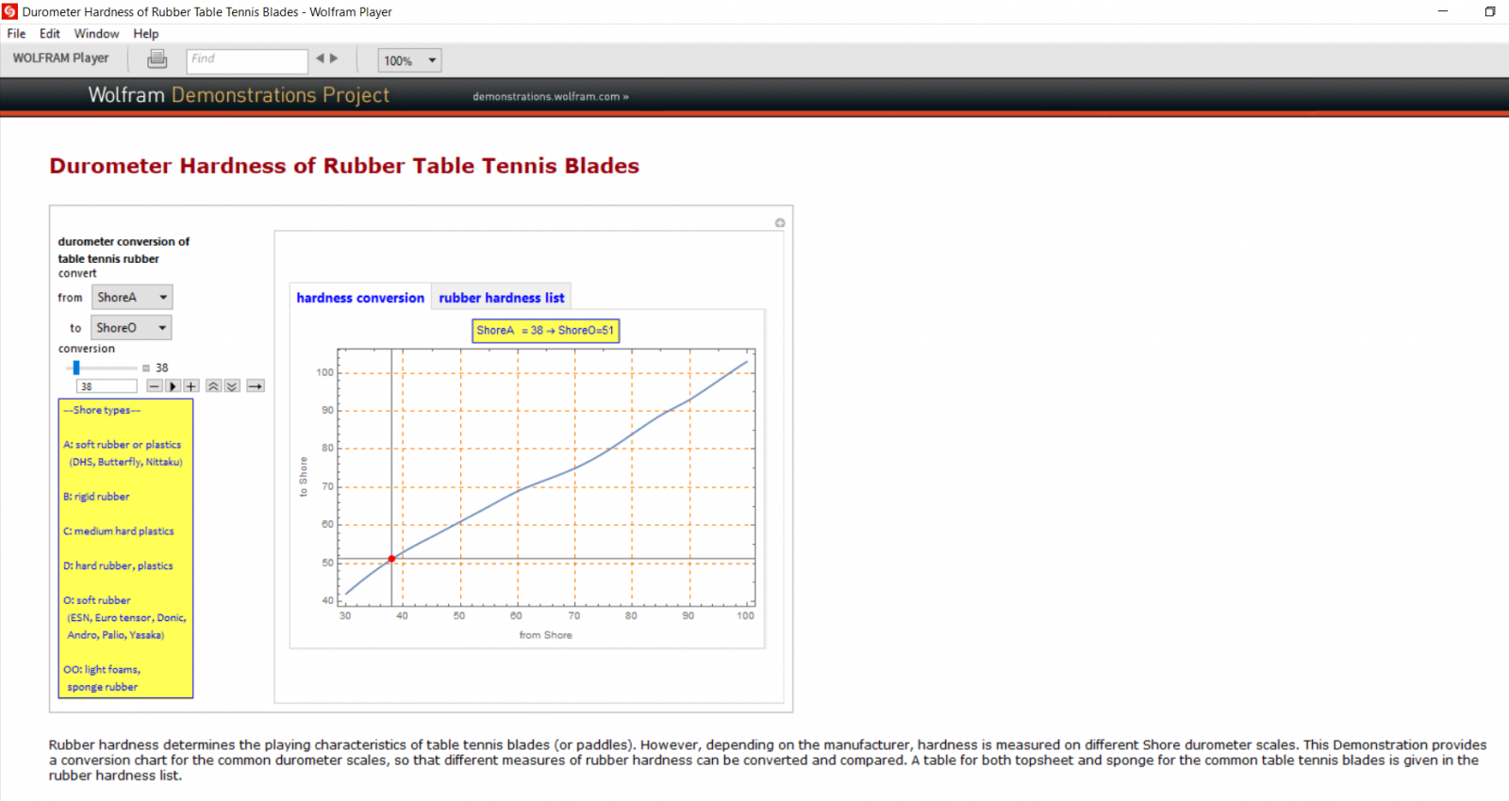1509x801 pixels.
Task: Open the demonstrations.wolfram.com link
Action: [550, 97]
